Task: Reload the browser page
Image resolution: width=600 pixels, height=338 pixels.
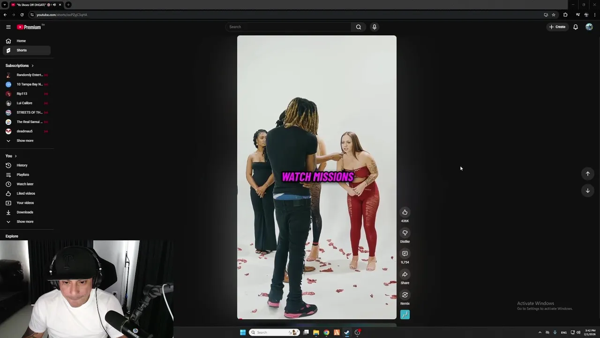Action: click(x=22, y=15)
